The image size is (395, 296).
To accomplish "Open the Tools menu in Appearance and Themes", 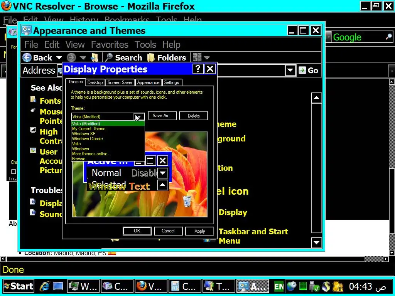I will click(145, 45).
